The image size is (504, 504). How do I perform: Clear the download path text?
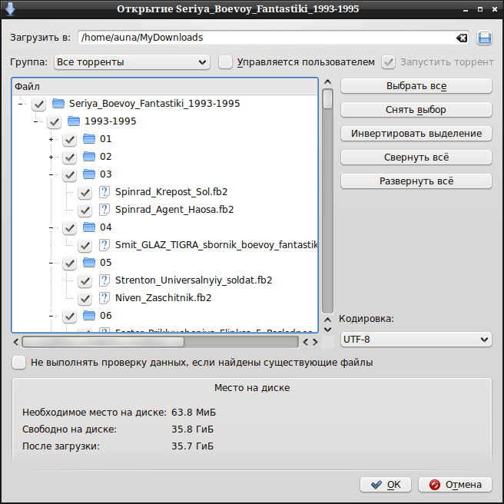click(462, 38)
